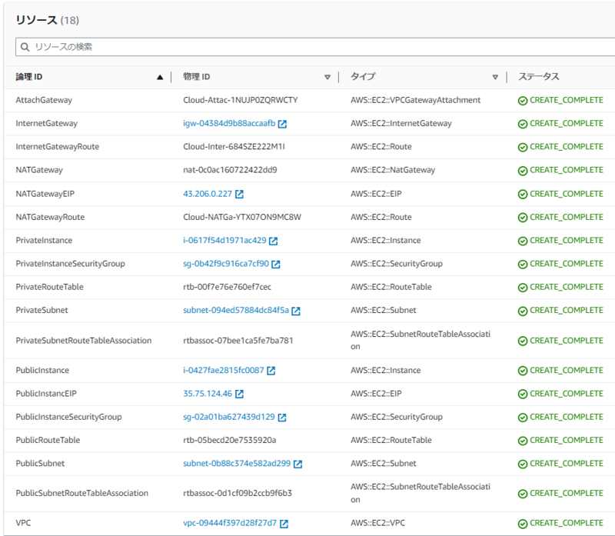Open vpc-09444f397d28f27d7 link
The width and height of the screenshot is (615, 536).
230,523
